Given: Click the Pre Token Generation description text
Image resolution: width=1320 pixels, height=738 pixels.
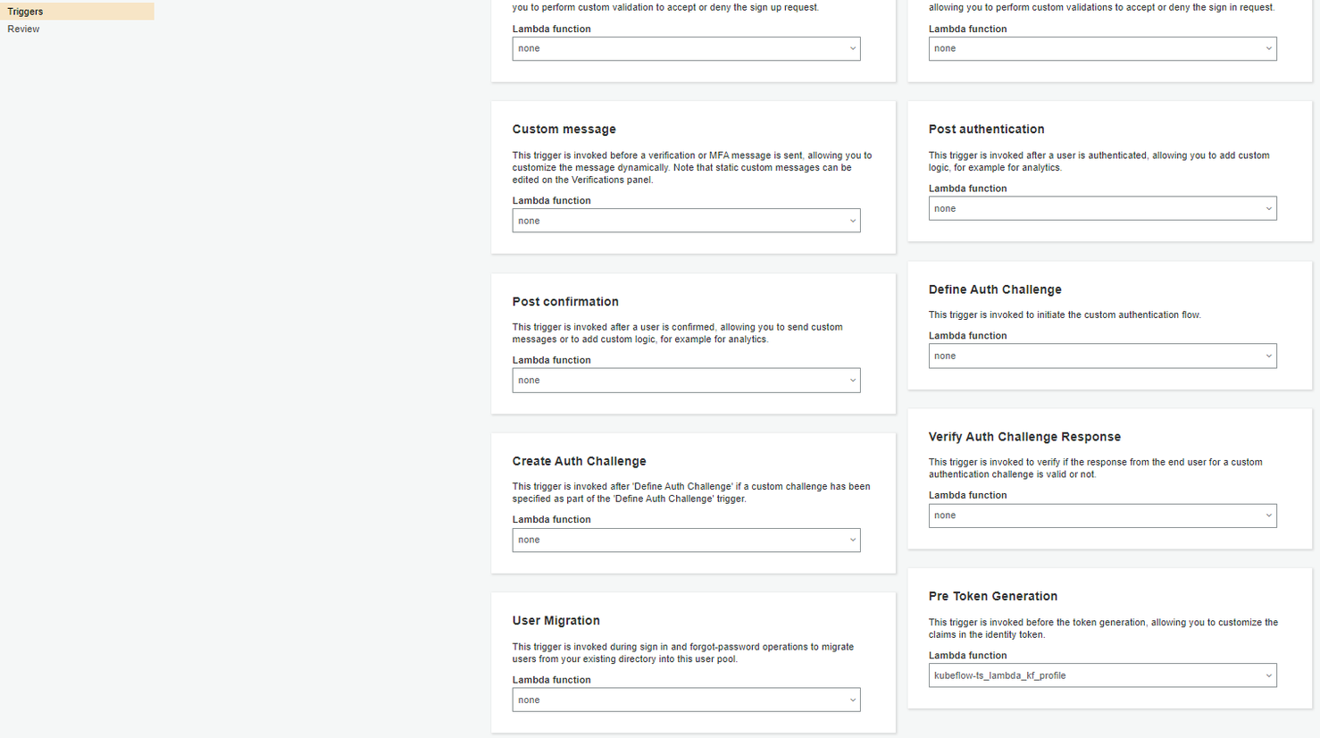Looking at the screenshot, I should [x=1103, y=629].
